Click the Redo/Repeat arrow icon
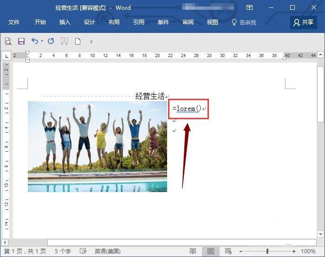Viewport: 325px width, 257px height. pyautogui.click(x=51, y=41)
